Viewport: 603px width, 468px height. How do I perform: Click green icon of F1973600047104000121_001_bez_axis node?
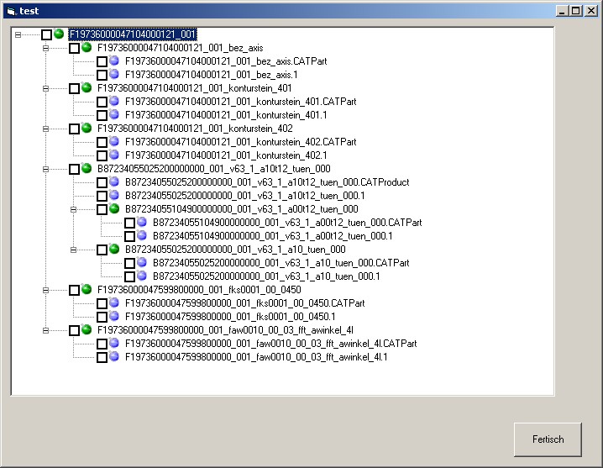coord(87,47)
